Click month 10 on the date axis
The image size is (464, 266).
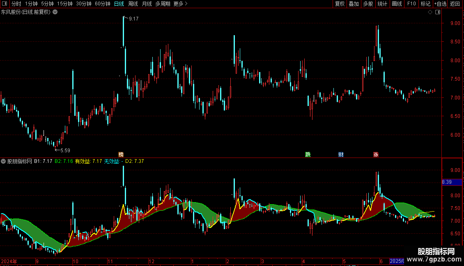pos(76,261)
